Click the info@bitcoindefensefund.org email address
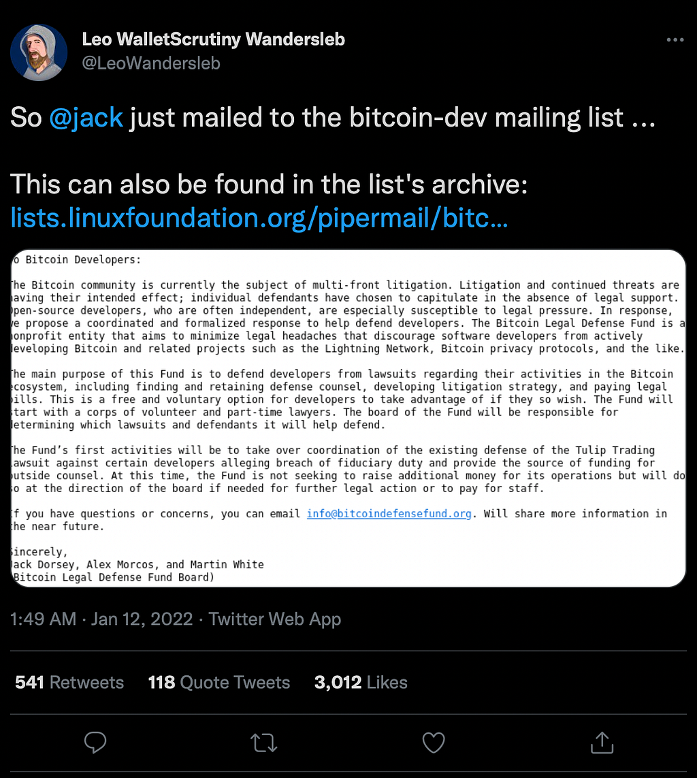The width and height of the screenshot is (697, 778). [x=389, y=513]
